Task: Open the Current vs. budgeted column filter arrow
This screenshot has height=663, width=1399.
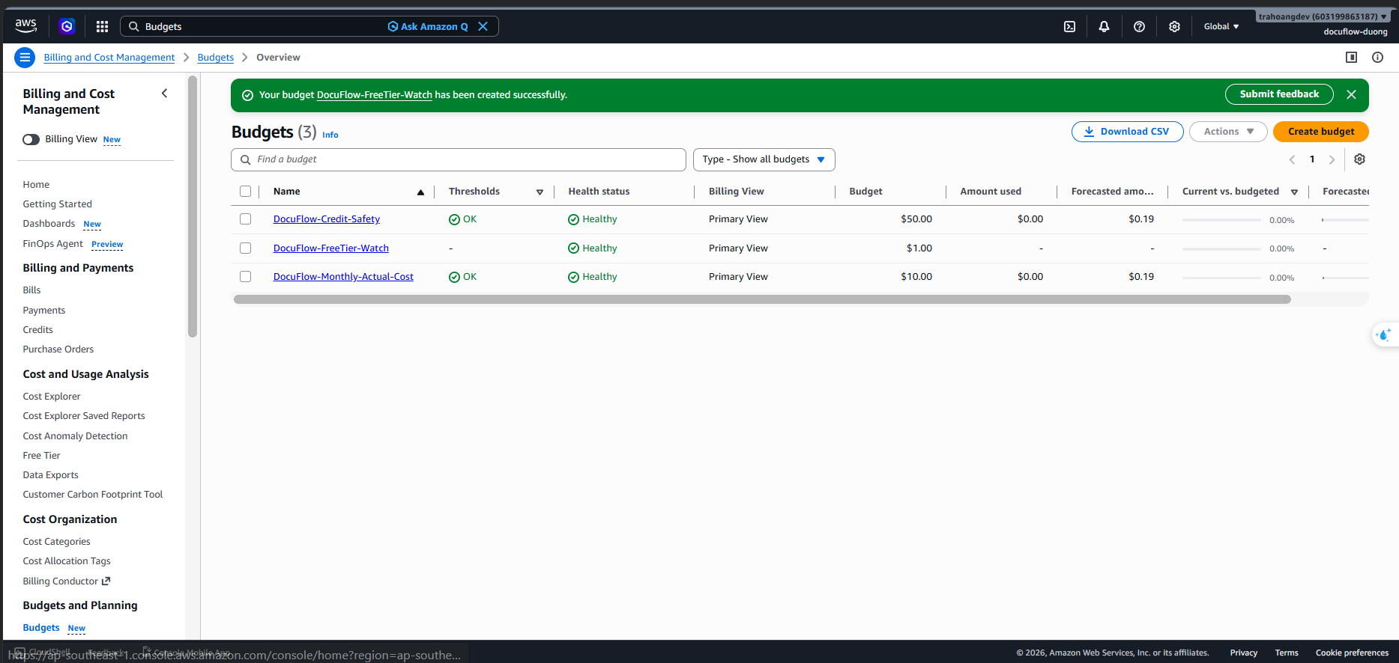Action: 1294,192
